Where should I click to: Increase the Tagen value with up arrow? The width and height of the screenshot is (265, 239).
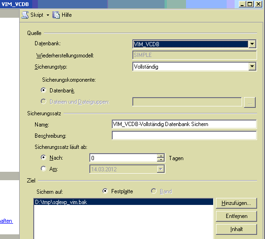161,156
